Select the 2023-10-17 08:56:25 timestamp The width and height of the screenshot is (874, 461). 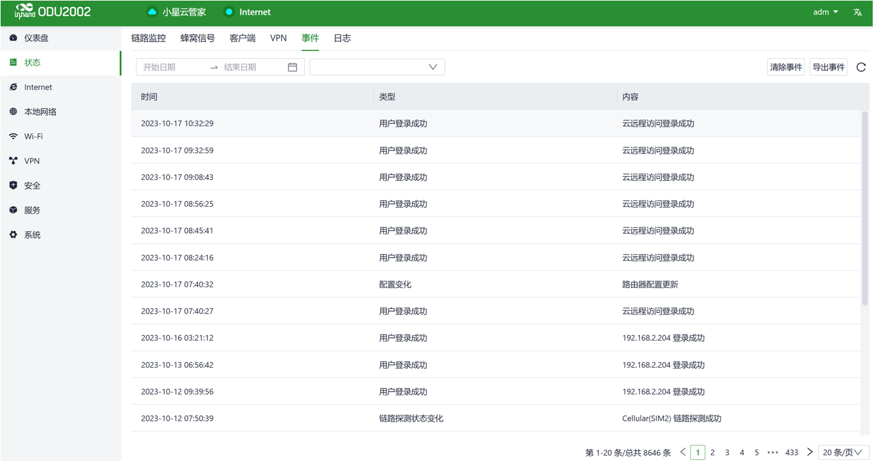(x=177, y=204)
